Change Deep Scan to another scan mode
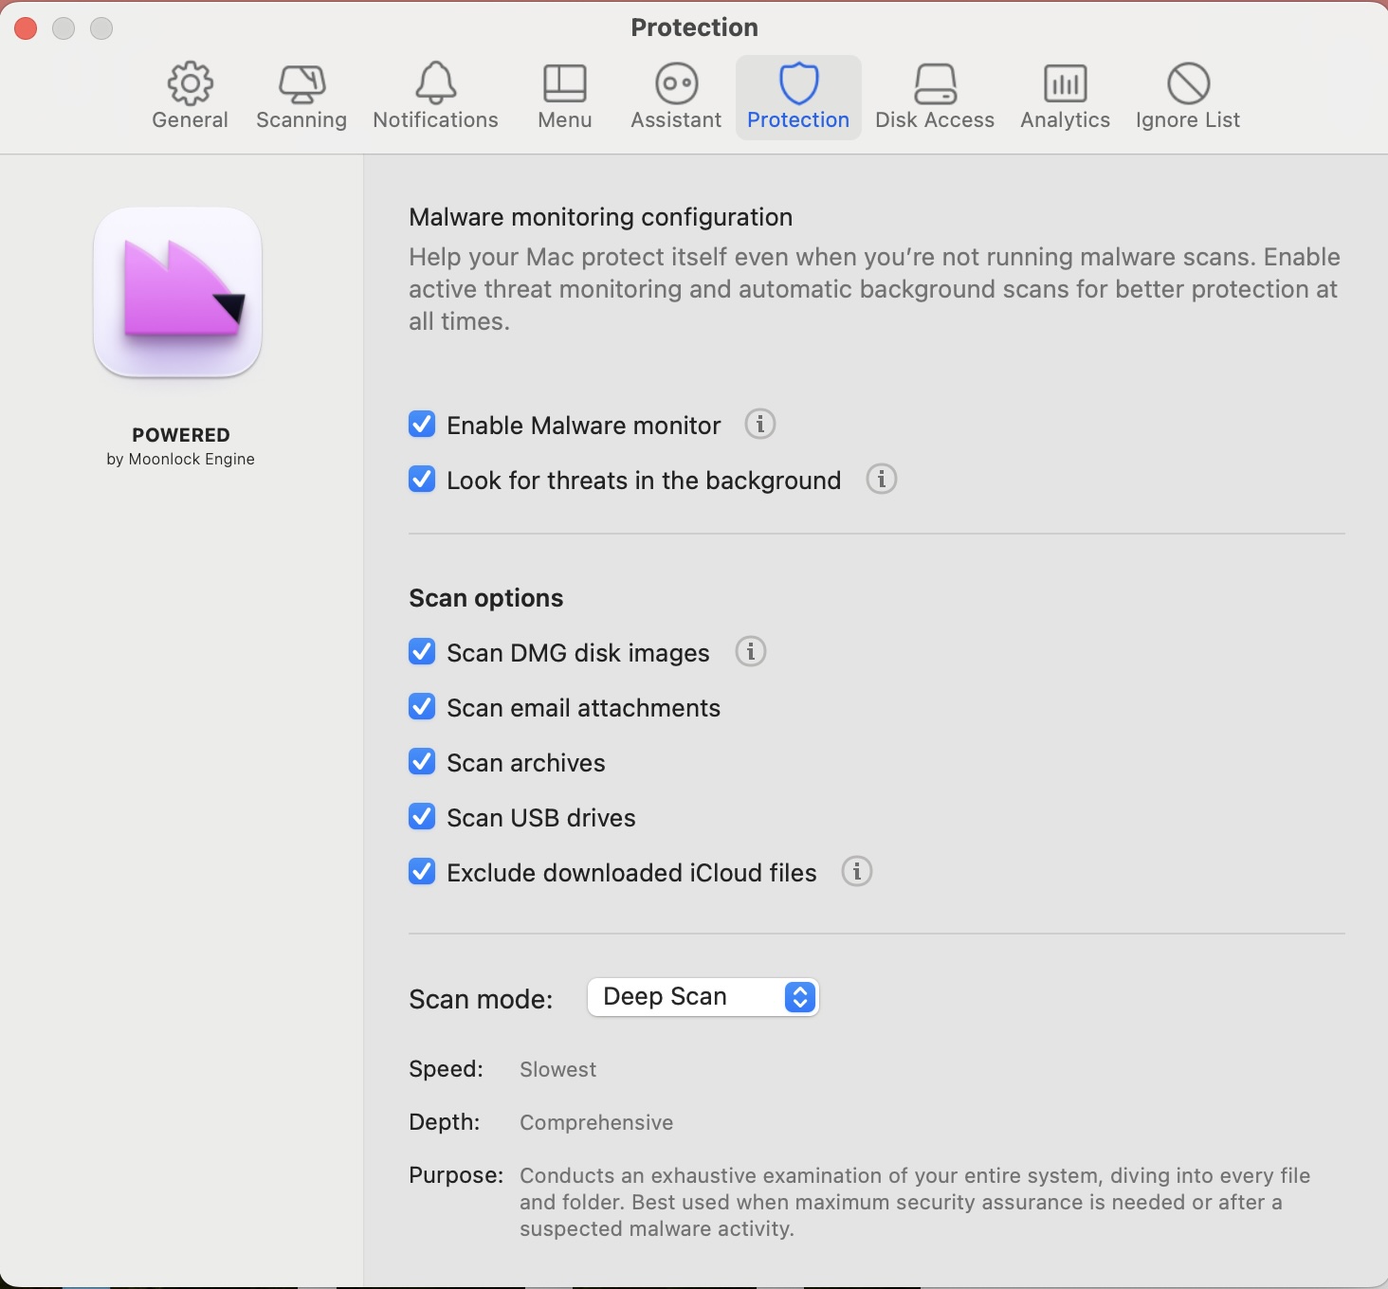This screenshot has height=1289, width=1388. [702, 997]
